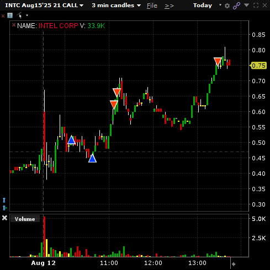Viewport: 270px width, 270px height.
Task: Click the 0.35 price axis label
Action: click(258, 189)
